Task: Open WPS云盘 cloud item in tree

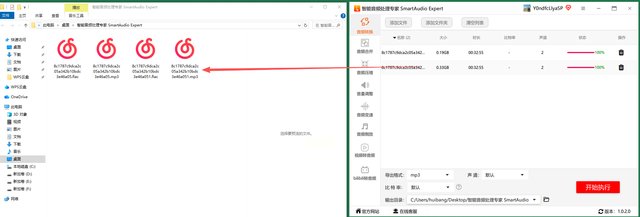Action: (18, 87)
